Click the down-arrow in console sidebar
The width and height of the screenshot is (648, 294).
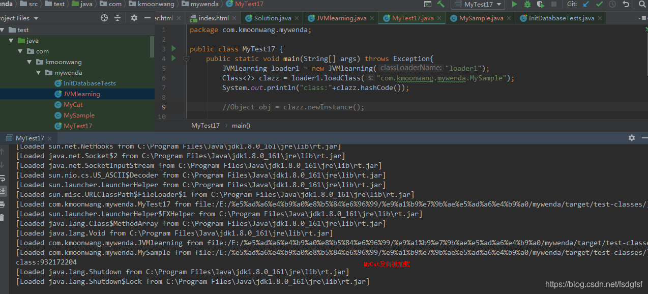point(3,165)
